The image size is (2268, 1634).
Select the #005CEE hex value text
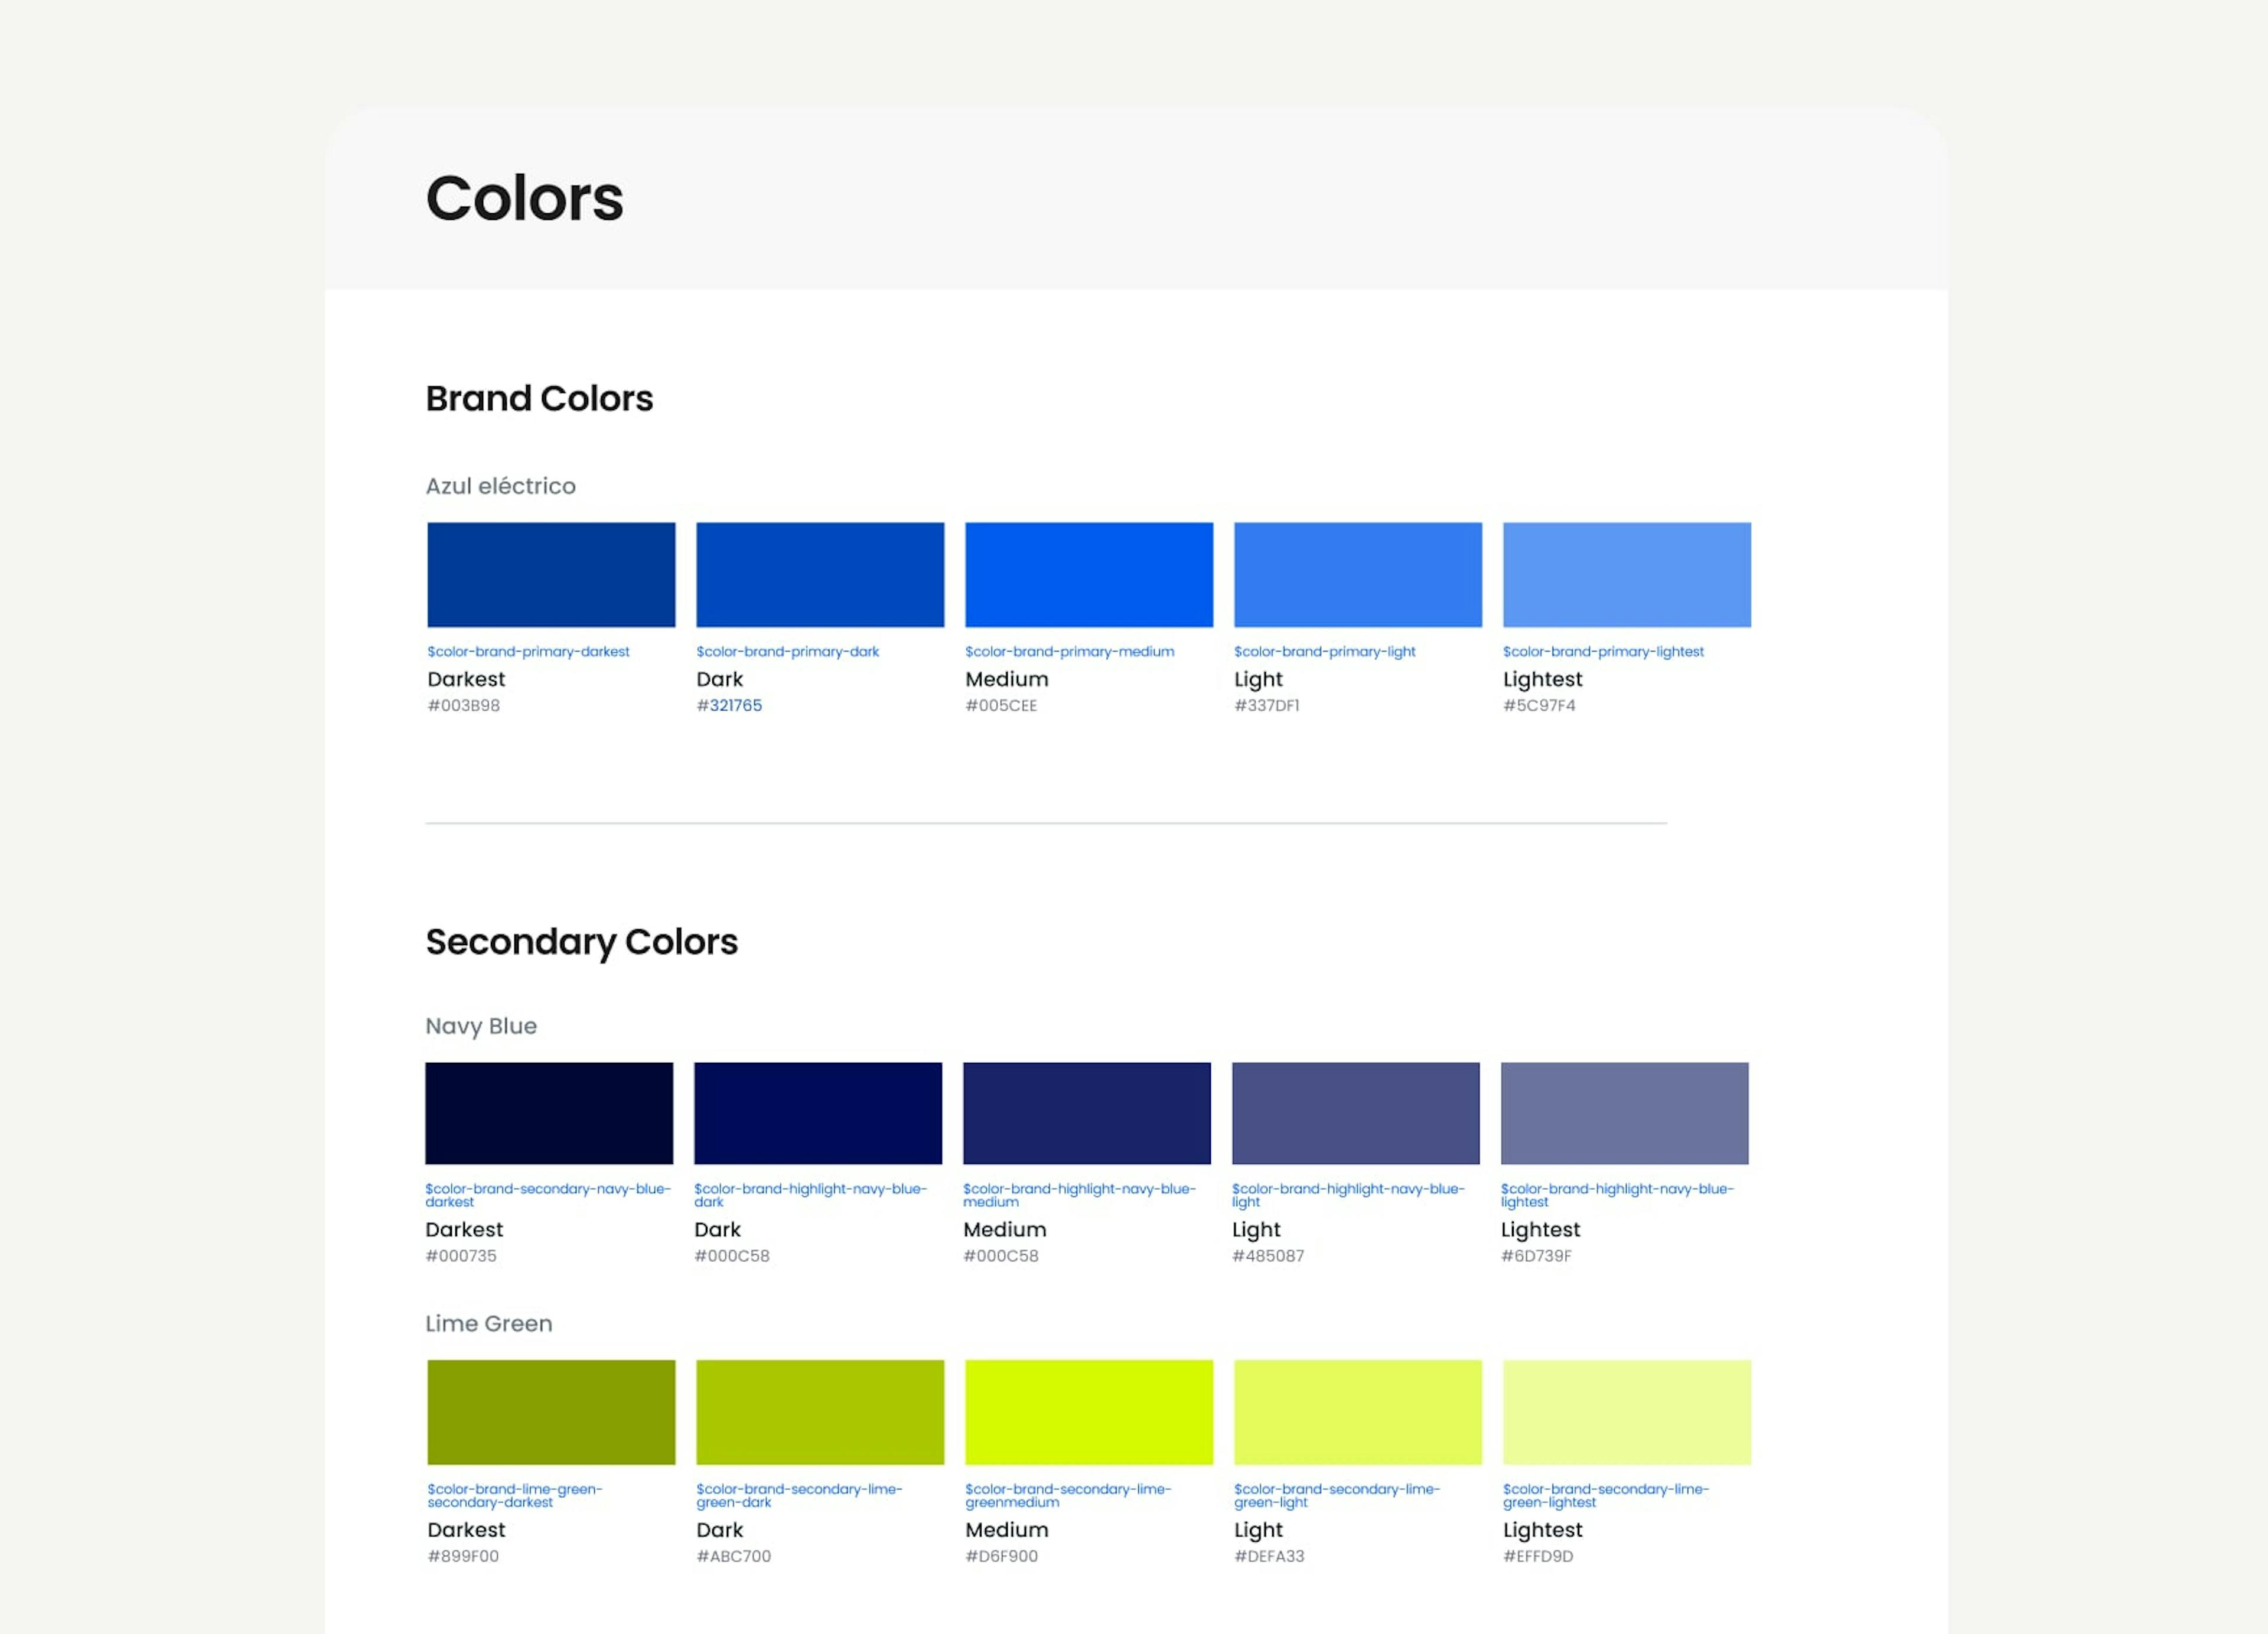(1001, 705)
